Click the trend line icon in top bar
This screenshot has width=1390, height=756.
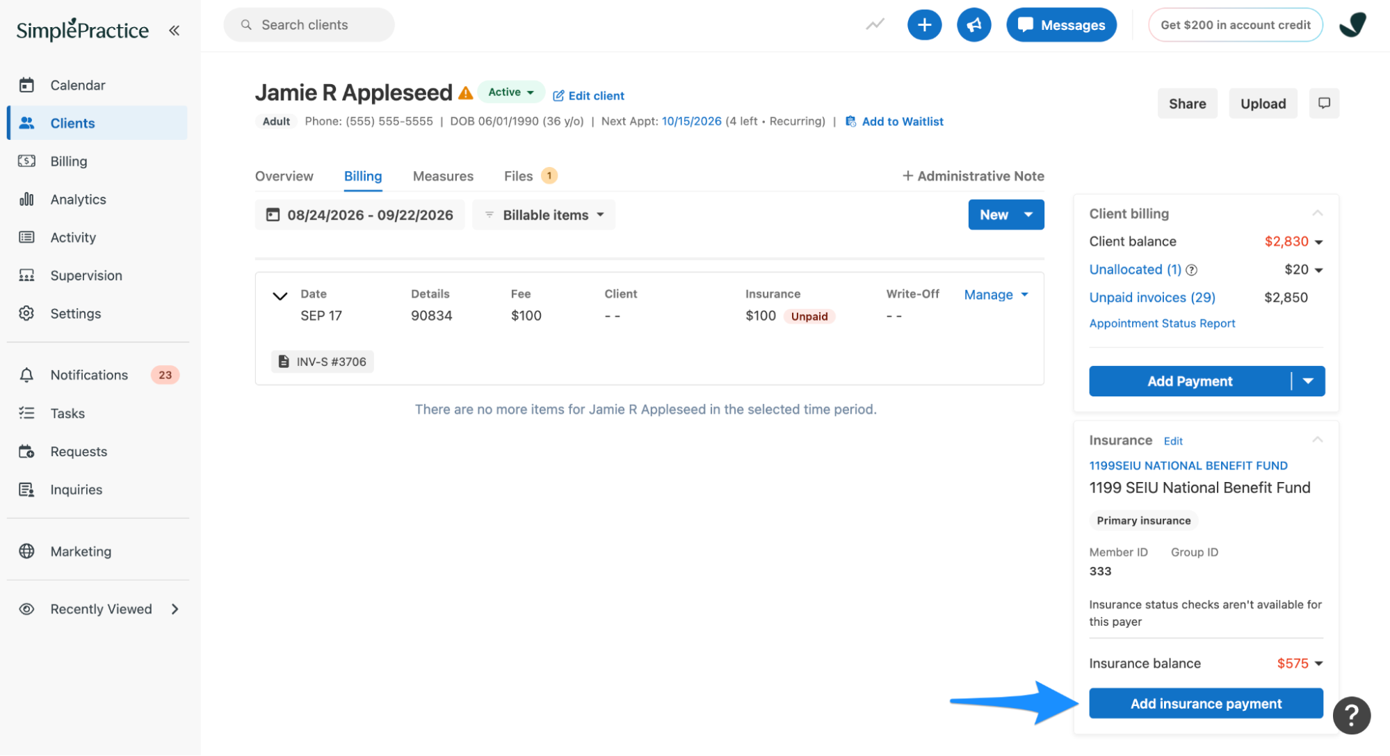tap(875, 25)
